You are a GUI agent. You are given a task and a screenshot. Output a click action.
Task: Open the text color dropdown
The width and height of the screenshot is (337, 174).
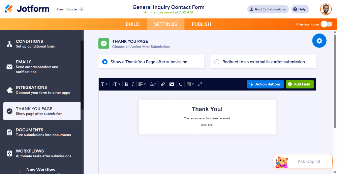coord(153,84)
